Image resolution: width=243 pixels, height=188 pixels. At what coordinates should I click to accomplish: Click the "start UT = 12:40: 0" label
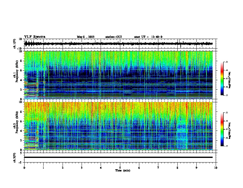pyautogui.click(x=148, y=37)
